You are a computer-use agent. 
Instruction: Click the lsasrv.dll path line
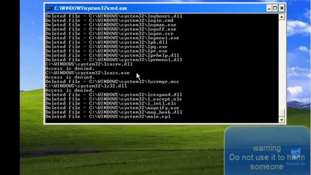89,64
